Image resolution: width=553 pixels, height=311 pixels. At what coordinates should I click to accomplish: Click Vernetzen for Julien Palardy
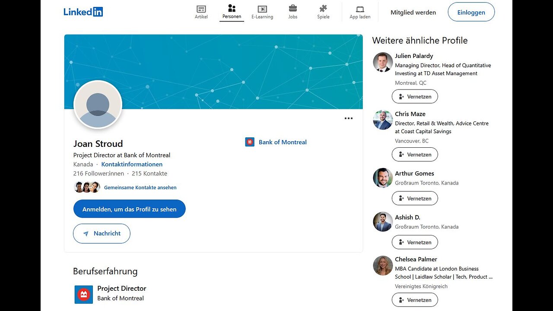pyautogui.click(x=415, y=97)
